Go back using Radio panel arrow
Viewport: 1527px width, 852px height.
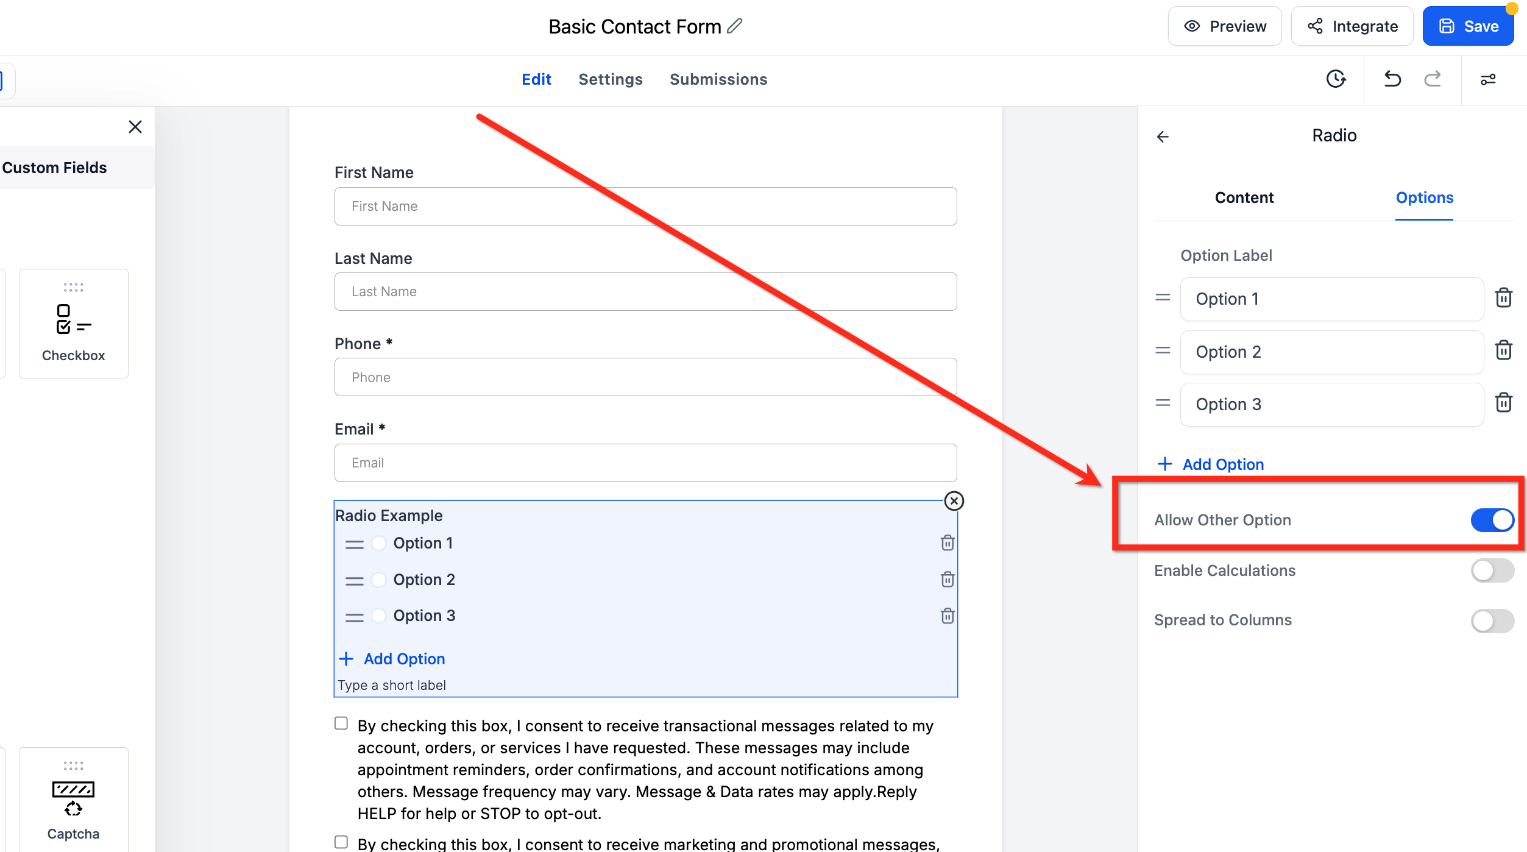[1163, 137]
